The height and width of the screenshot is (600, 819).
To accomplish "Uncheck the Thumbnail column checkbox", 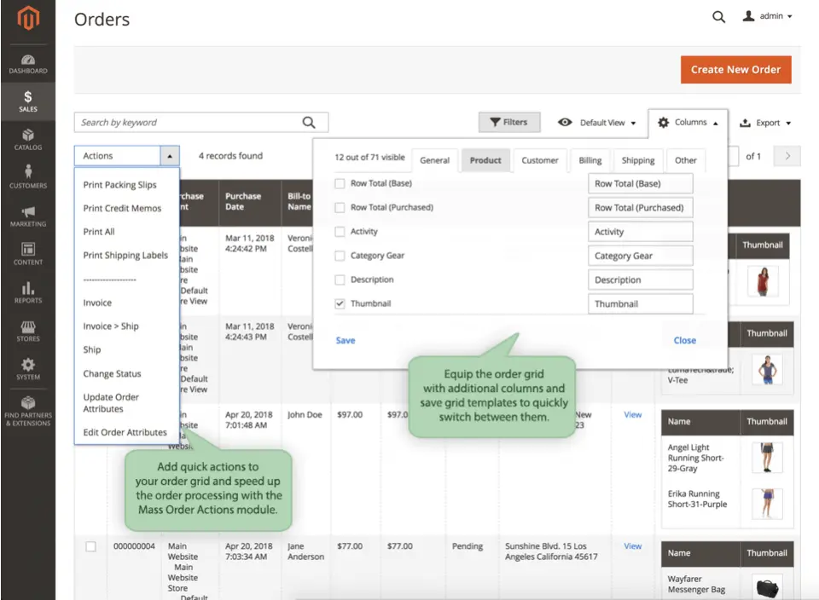I will tap(340, 303).
